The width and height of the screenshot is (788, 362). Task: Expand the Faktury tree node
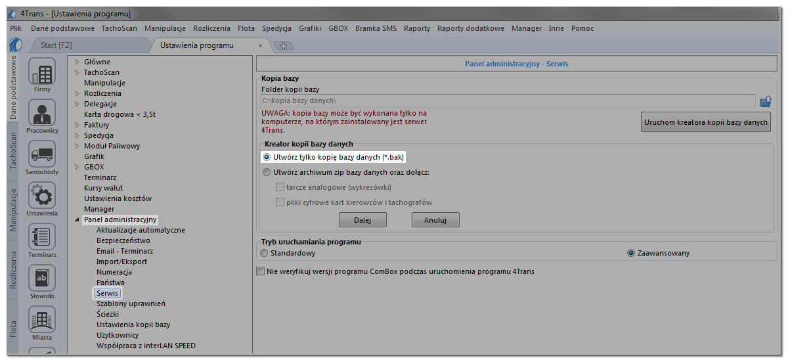(x=77, y=125)
